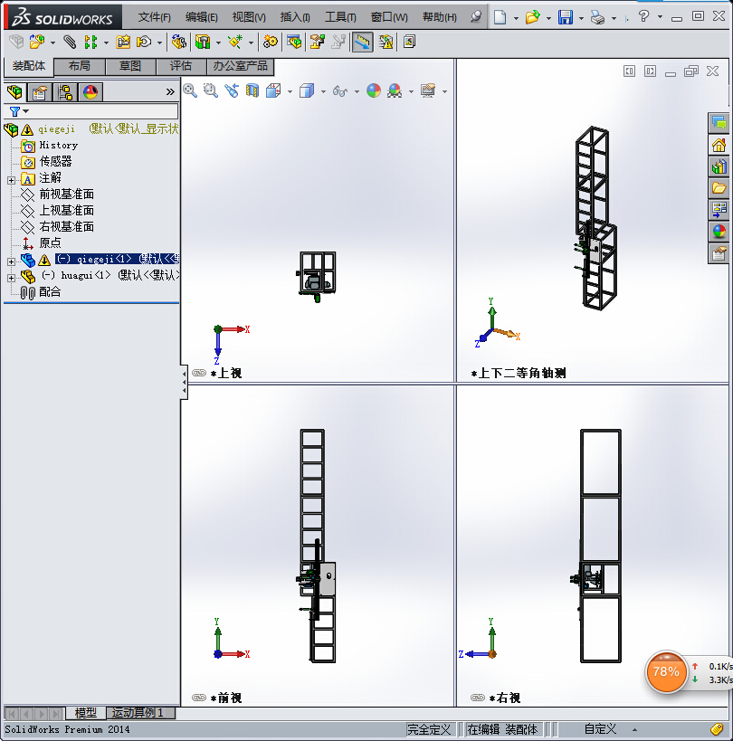Image resolution: width=733 pixels, height=741 pixels.
Task: Click the Print icon
Action: click(x=598, y=18)
